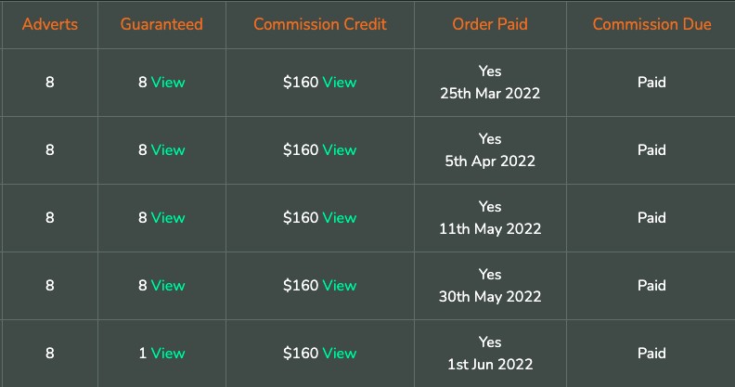The width and height of the screenshot is (735, 387).
Task: Select the Commission Credit column header
Action: [x=320, y=24]
